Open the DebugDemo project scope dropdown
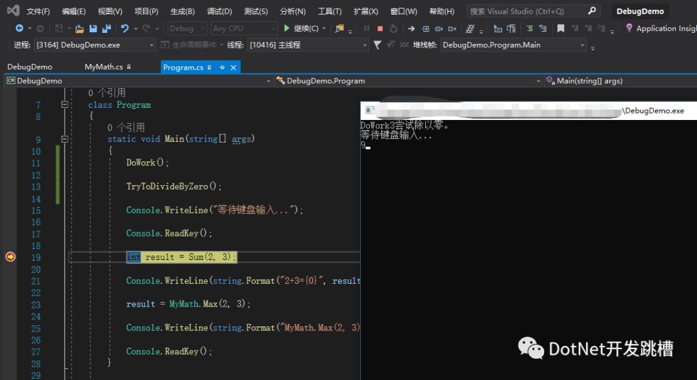The height and width of the screenshot is (380, 697). pos(138,81)
